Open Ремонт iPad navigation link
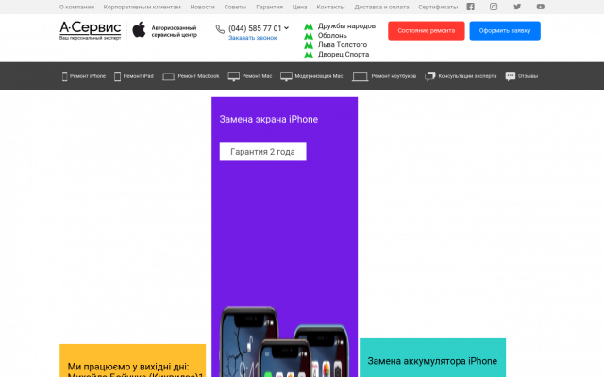 click(x=139, y=76)
